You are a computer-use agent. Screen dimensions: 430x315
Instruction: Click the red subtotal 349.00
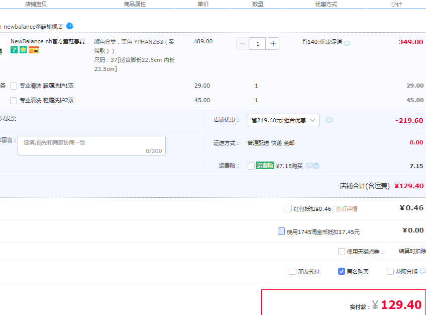click(411, 42)
